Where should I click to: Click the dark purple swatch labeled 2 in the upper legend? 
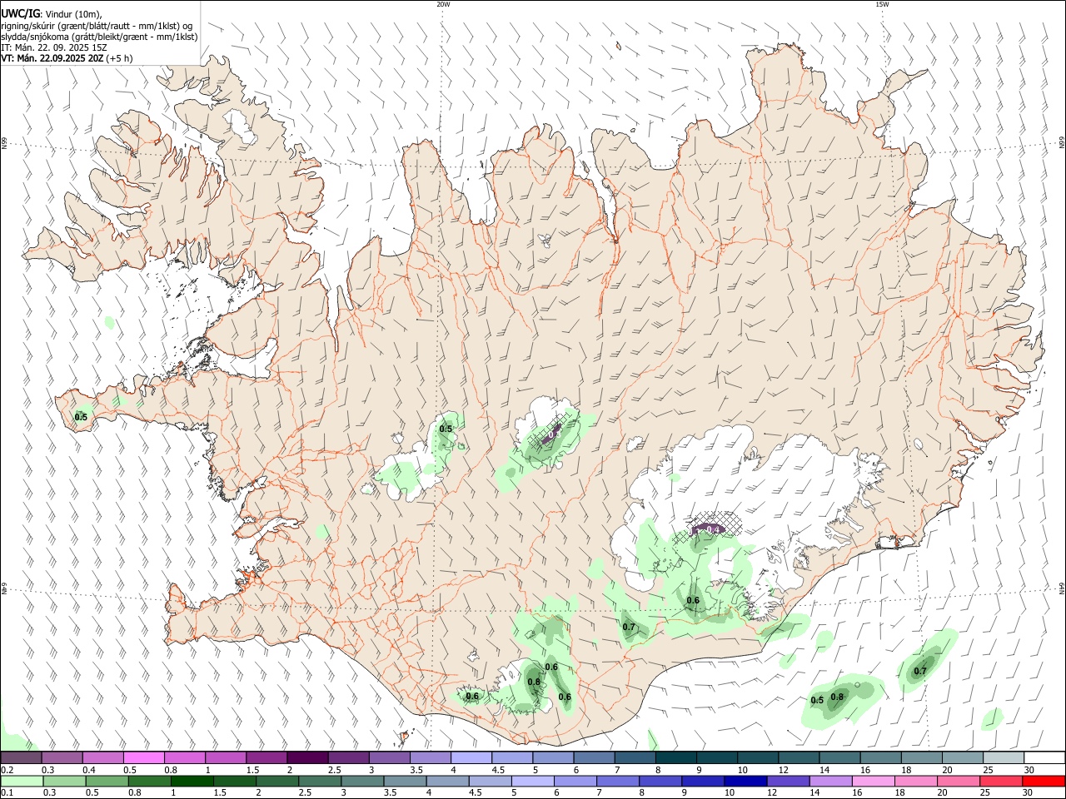point(307,758)
